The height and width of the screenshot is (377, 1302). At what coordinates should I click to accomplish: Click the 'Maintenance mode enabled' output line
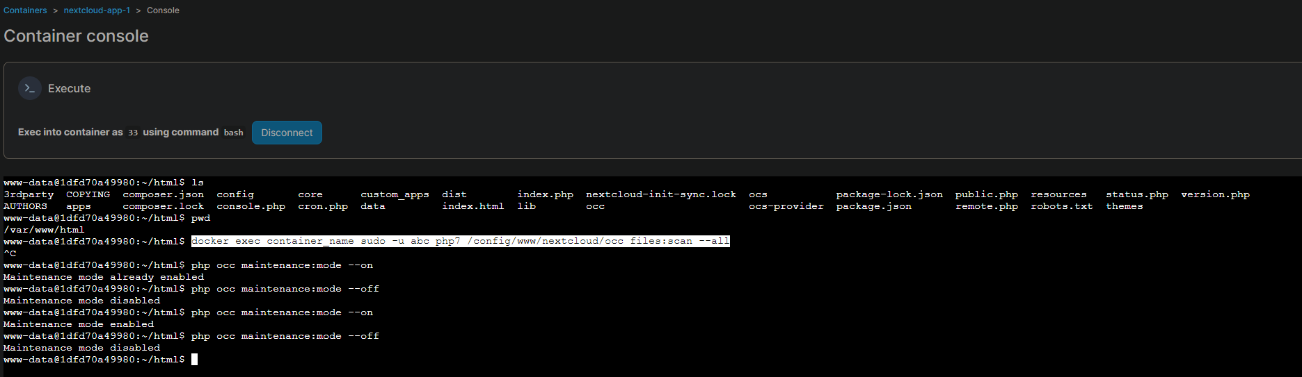point(79,324)
